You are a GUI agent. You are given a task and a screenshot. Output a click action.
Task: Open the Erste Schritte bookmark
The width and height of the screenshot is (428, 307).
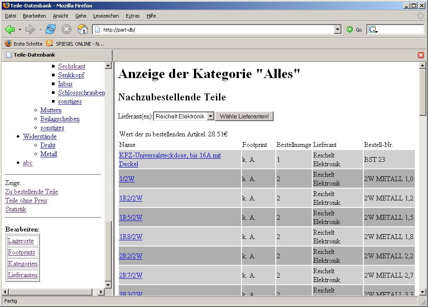[24, 43]
